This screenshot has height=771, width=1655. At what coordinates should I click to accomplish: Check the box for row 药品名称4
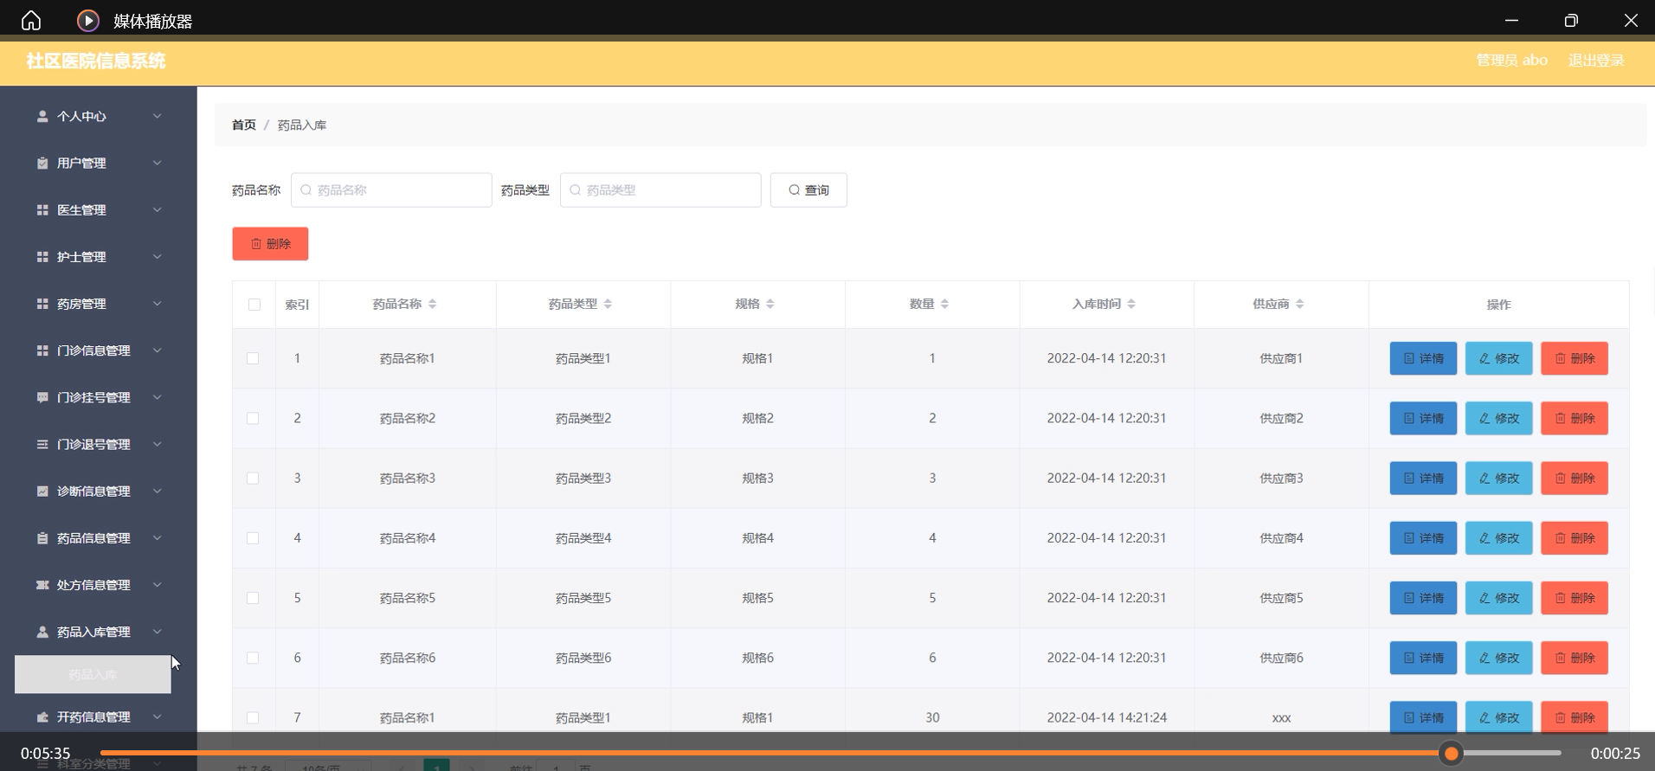(x=253, y=538)
